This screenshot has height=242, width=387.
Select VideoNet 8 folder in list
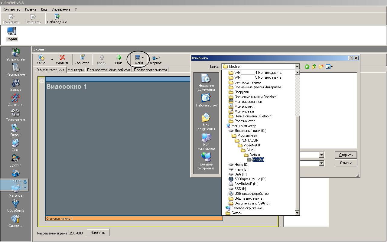click(x=249, y=145)
